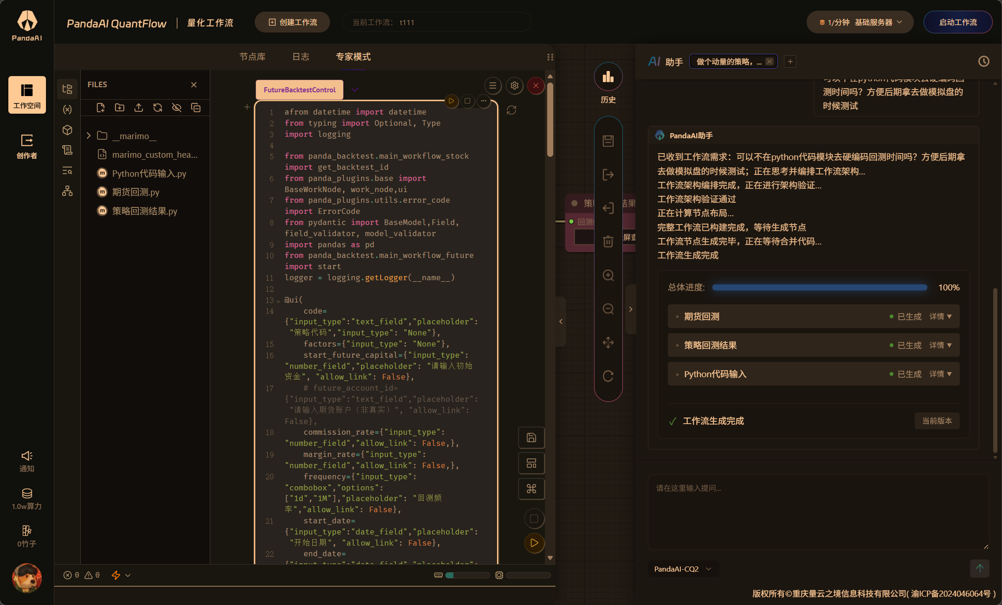Collapse the editor panel left chevron

561,321
